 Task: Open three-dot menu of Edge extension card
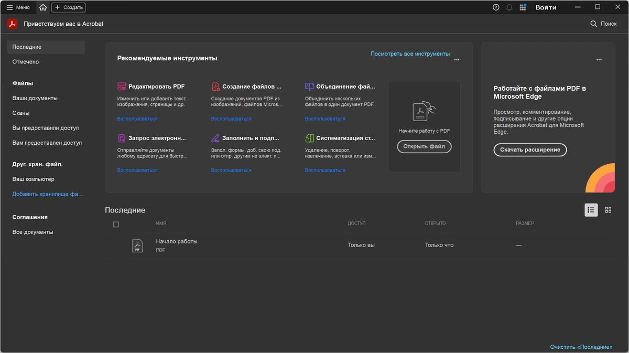click(x=599, y=60)
